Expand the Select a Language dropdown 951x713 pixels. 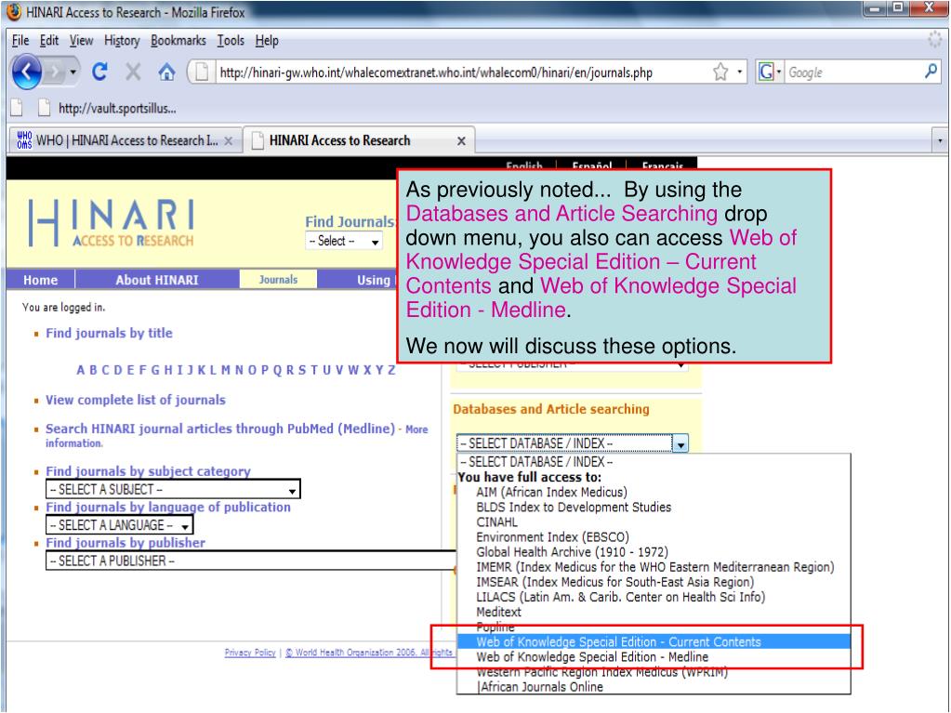point(120,525)
